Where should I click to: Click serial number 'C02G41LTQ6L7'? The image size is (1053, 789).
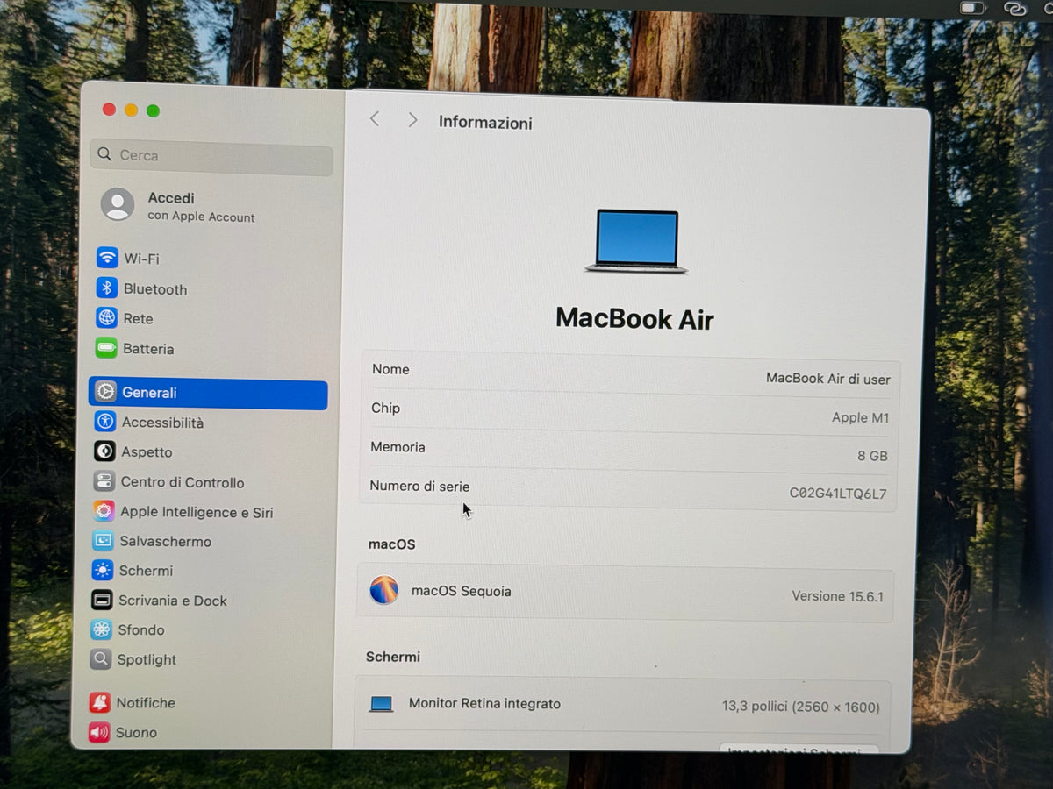click(838, 494)
